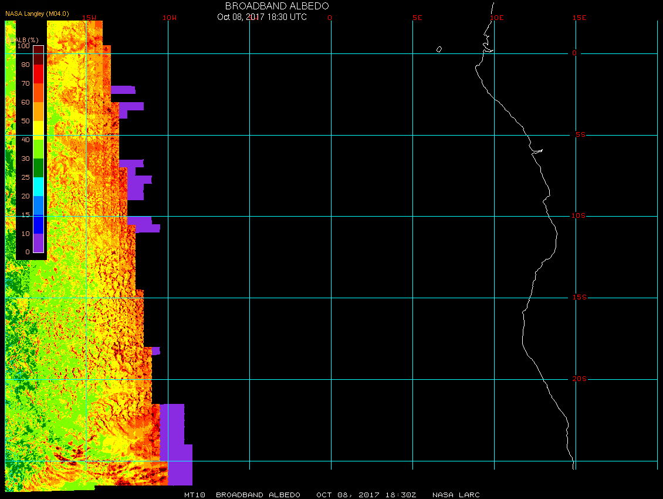Screen dimensions: 663x499
Task: Select the maroon 90–100% legend swatch
Action: (x=38, y=55)
